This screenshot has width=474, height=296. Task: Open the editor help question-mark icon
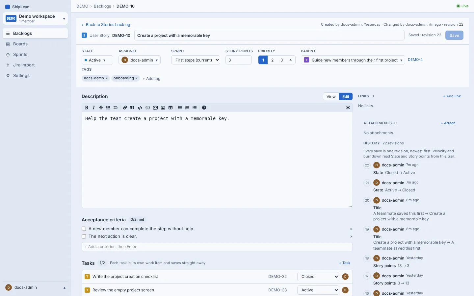coord(204,108)
